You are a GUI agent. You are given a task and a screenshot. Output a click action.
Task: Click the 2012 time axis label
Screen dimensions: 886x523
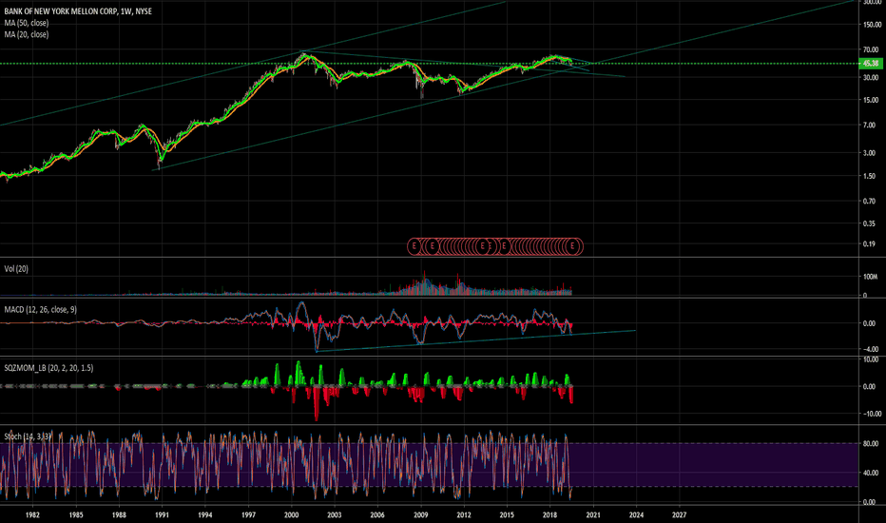(464, 515)
